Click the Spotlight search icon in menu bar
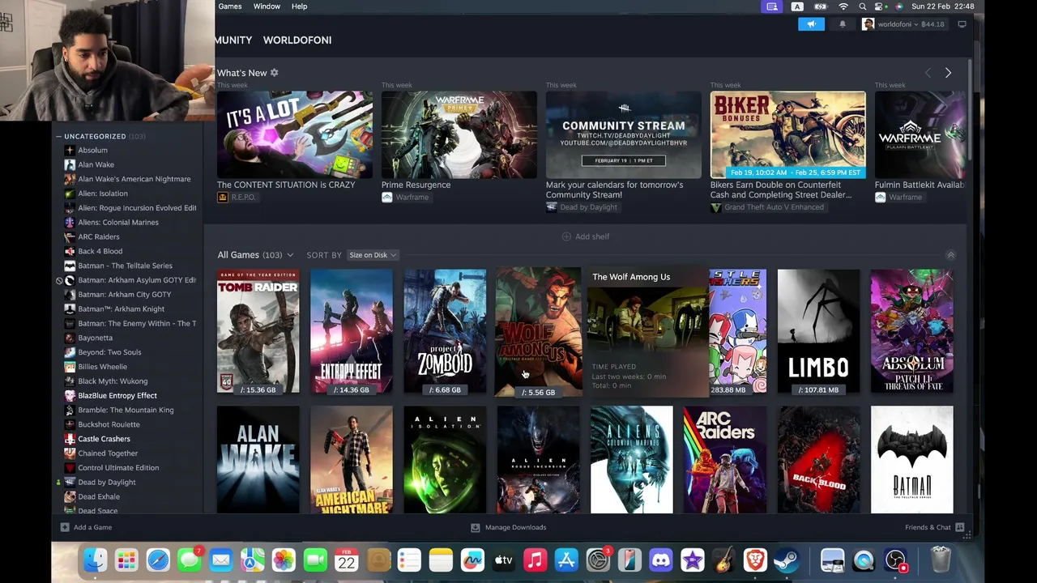Viewport: 1037px width, 583px height. pos(862,6)
